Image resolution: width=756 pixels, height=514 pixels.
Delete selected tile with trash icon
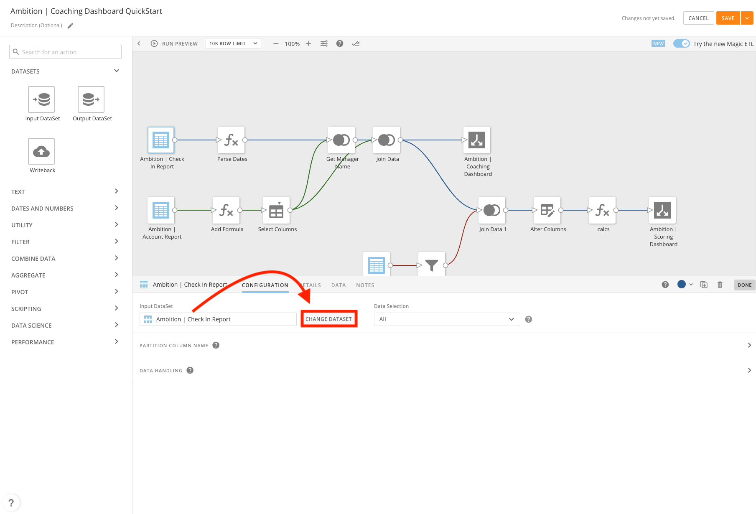coord(720,285)
